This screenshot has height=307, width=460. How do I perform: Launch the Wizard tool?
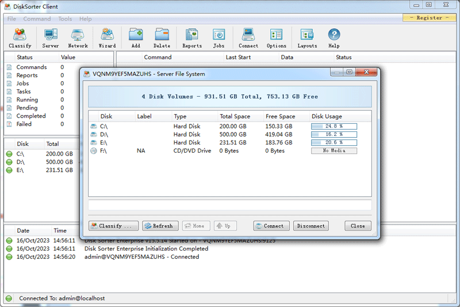107,38
